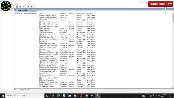Select AMD External Events Utility row
The height and width of the screenshot is (98, 174).
pyautogui.click(x=67, y=24)
